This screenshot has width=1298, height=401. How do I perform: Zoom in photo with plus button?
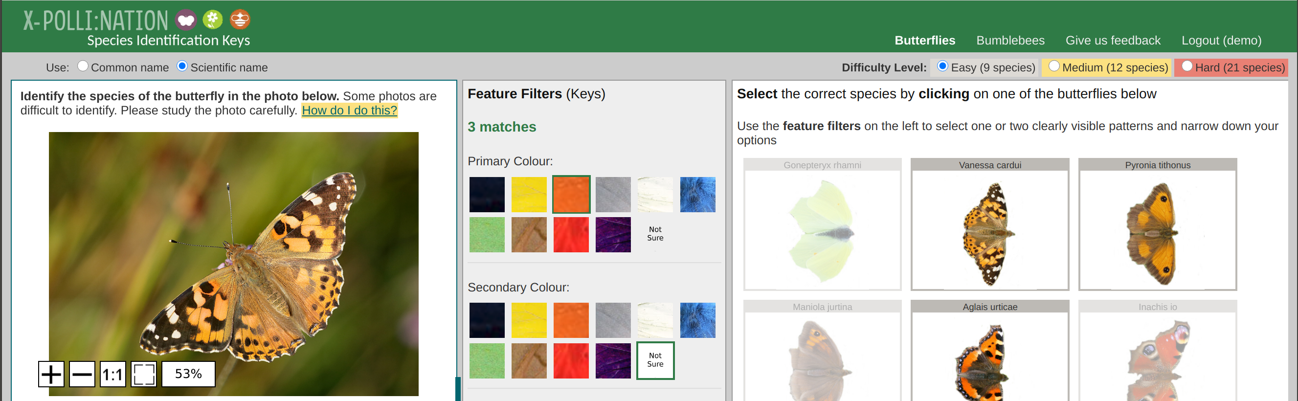coord(51,374)
